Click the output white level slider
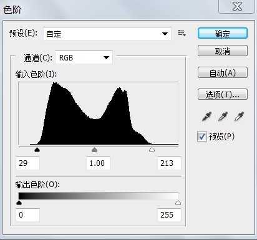Image resolution: width=257 pixels, height=240 pixels. click(x=178, y=203)
